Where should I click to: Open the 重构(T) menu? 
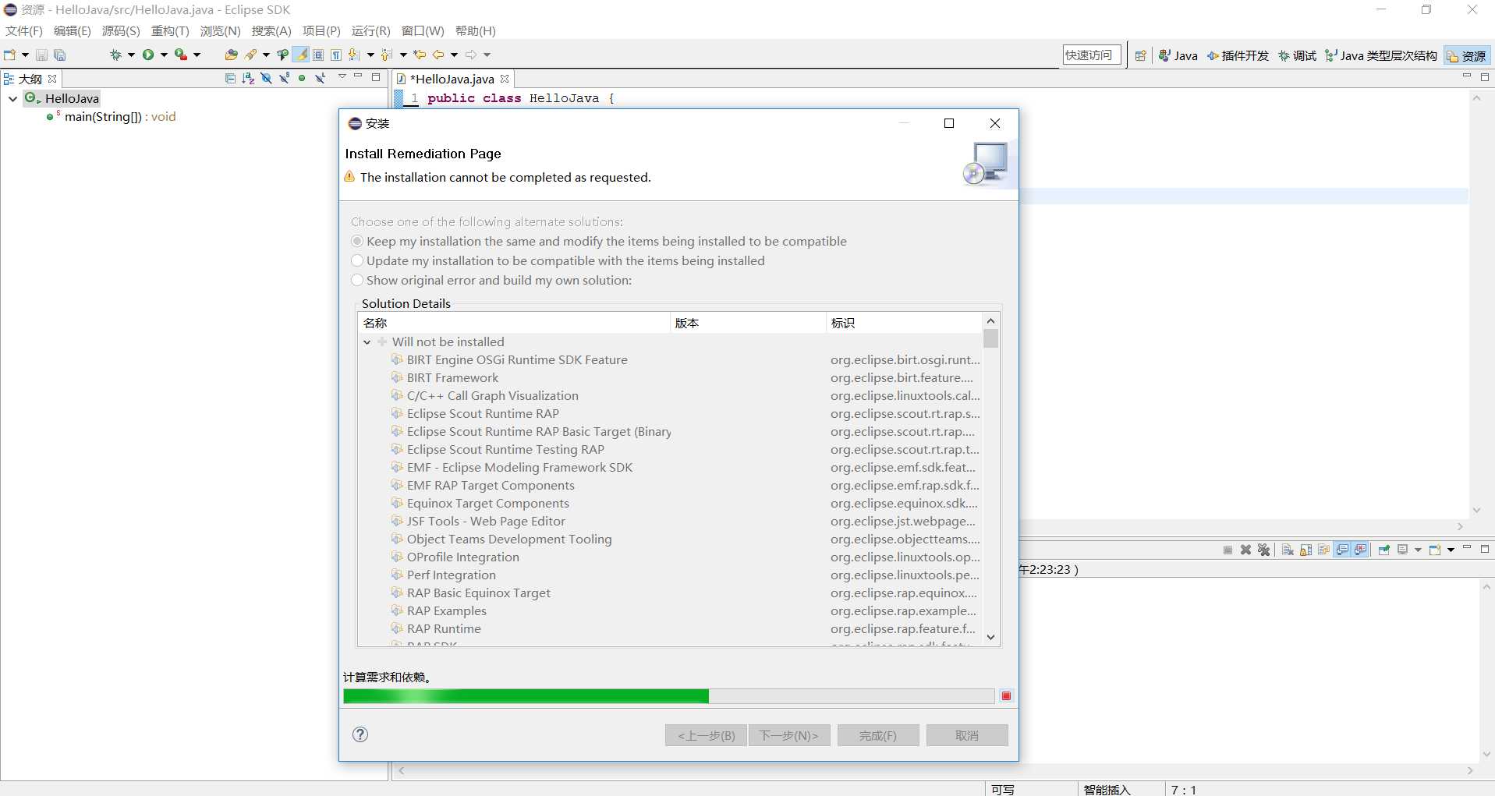click(x=170, y=30)
